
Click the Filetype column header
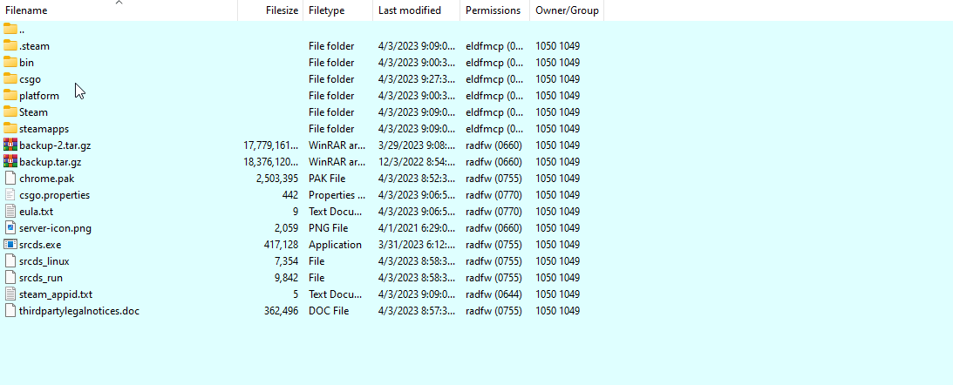click(326, 10)
